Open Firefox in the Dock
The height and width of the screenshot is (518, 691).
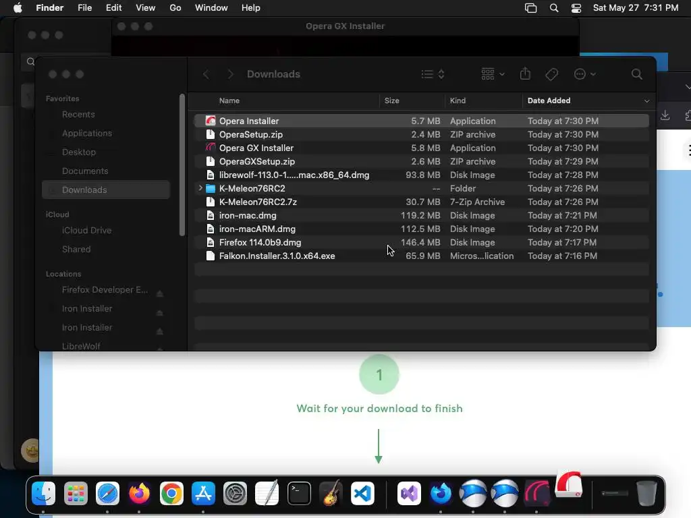(139, 493)
